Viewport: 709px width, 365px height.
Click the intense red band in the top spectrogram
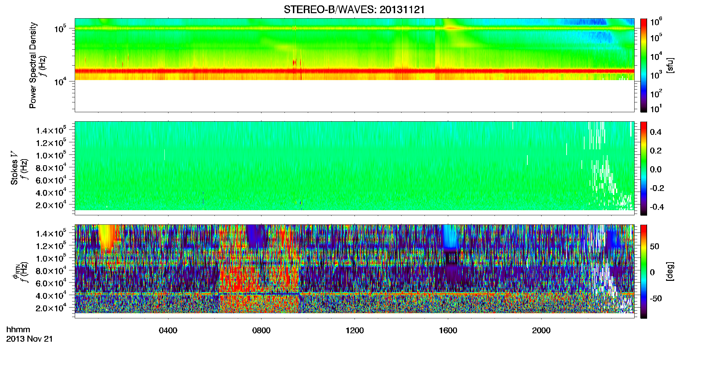pyautogui.click(x=354, y=71)
